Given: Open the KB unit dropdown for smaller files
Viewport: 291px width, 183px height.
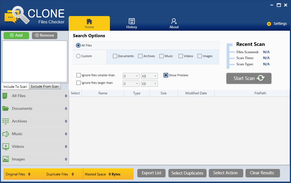Looking at the screenshot, I should [149, 76].
